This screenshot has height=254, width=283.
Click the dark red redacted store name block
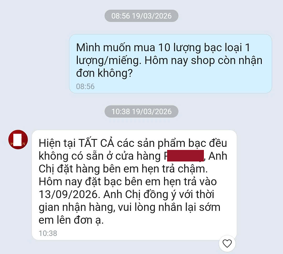pos(185,156)
